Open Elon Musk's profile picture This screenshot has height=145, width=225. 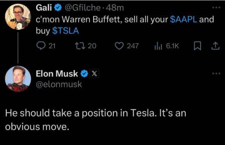pyautogui.click(x=18, y=79)
